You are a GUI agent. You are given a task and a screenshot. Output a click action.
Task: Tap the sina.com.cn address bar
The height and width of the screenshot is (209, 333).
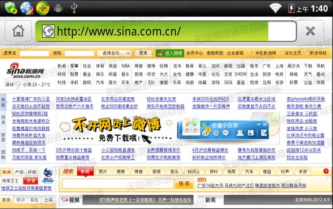click(166, 31)
